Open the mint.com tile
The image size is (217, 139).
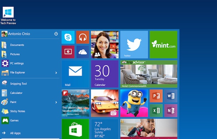(163, 44)
